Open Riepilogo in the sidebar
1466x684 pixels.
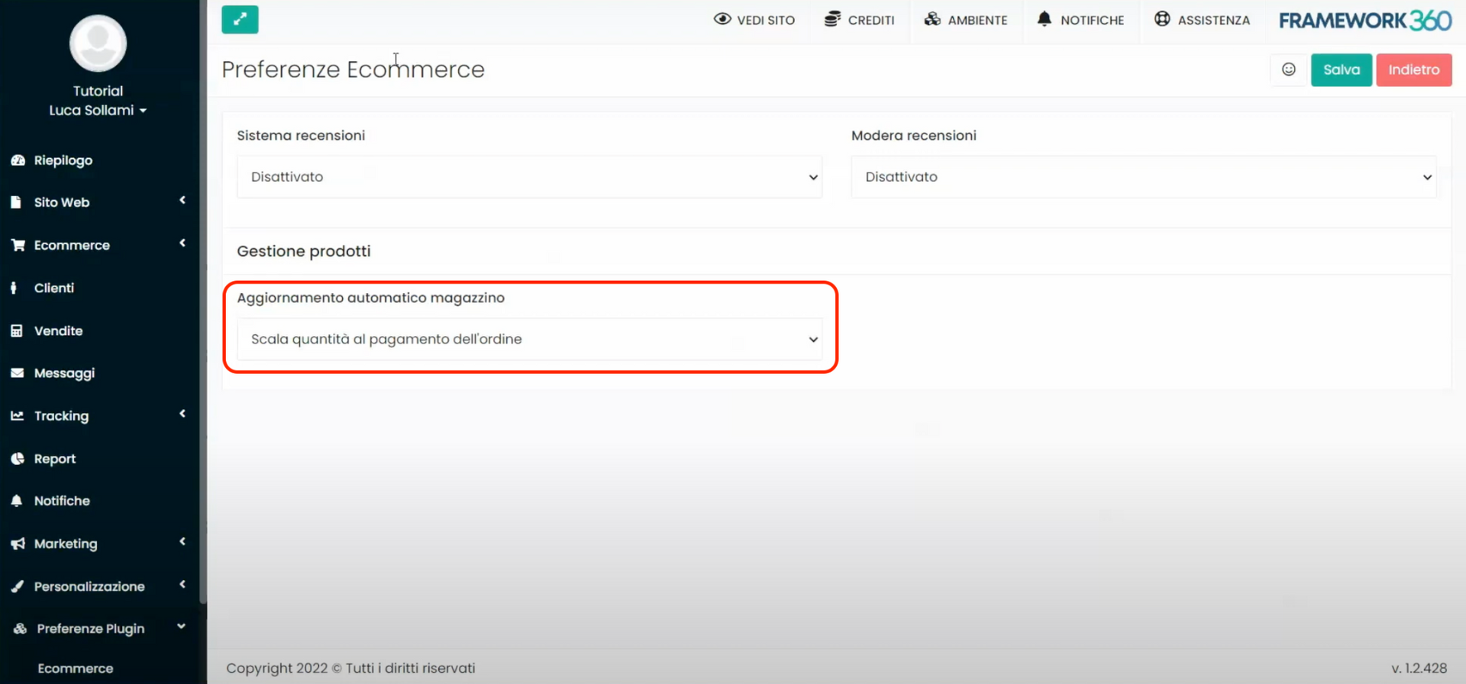point(63,160)
